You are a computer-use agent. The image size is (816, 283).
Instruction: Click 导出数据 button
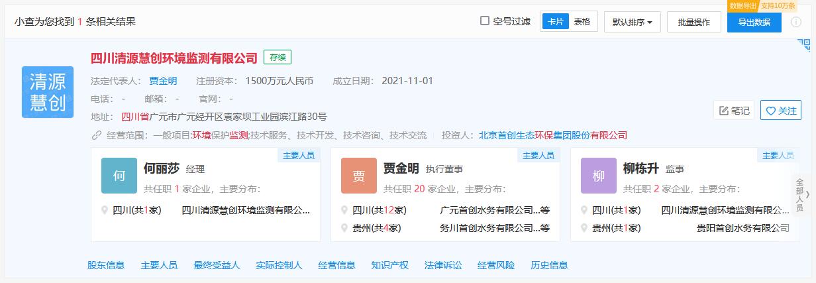point(754,22)
